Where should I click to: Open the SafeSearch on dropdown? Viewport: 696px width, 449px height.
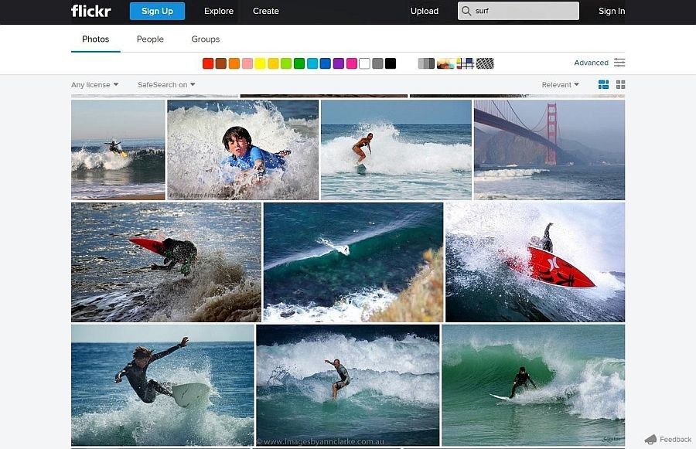[x=166, y=85]
